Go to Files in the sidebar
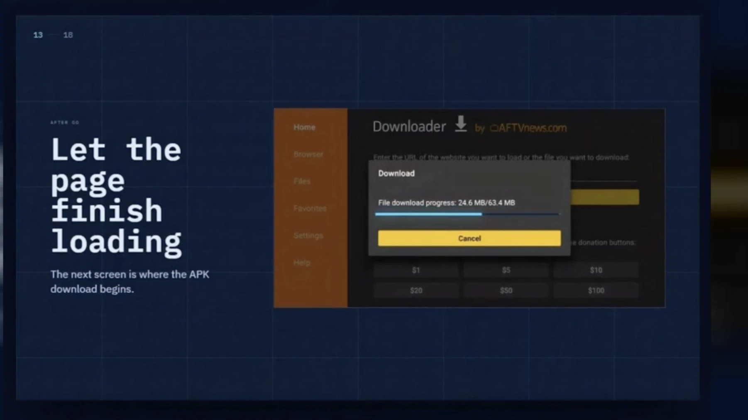Screen dimensions: 748x420 pyautogui.click(x=302, y=181)
